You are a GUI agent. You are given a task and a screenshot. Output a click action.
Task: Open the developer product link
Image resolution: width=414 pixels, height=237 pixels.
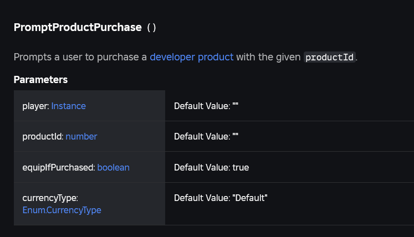tap(191, 56)
